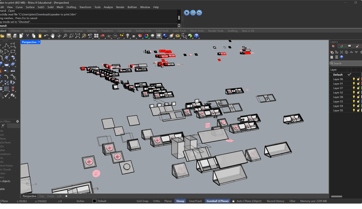The width and height of the screenshot is (362, 209).
Task: Click the Save file icon in toolbar
Action: 9,36
